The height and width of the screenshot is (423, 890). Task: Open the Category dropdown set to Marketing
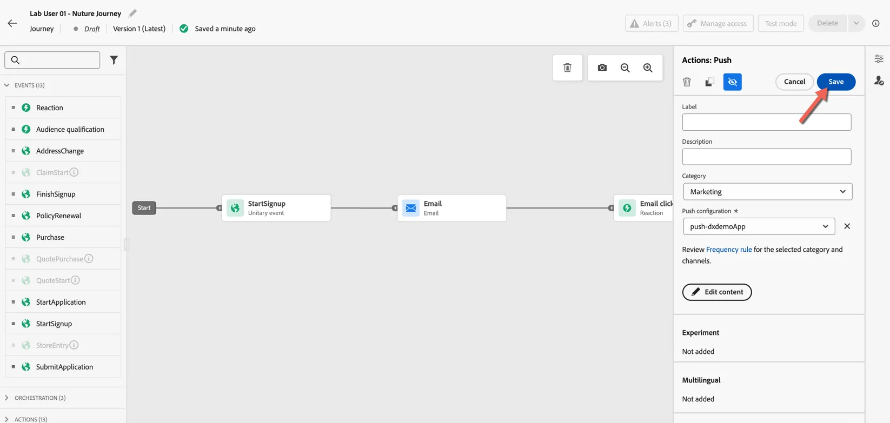pos(767,192)
